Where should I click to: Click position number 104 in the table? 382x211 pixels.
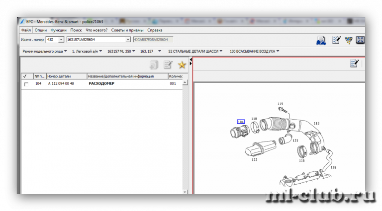pyautogui.click(x=38, y=83)
